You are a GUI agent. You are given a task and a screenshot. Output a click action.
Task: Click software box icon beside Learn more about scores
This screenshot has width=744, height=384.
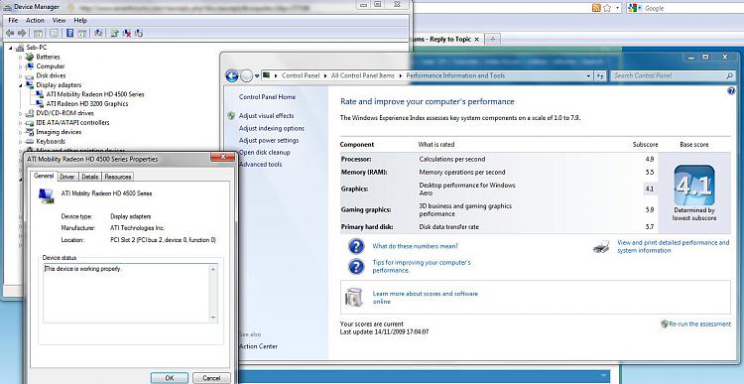tap(353, 297)
